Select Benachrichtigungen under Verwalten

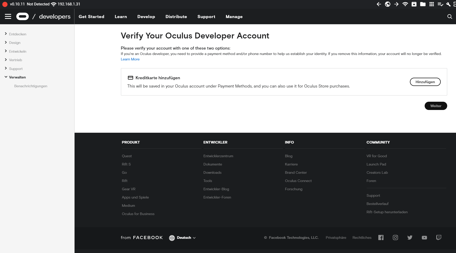click(31, 86)
